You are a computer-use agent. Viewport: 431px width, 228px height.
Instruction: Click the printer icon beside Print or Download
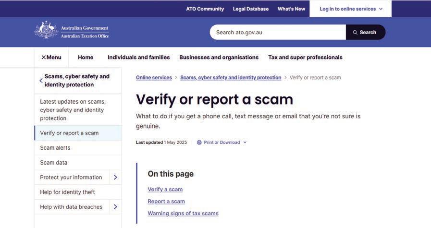[x=199, y=142]
